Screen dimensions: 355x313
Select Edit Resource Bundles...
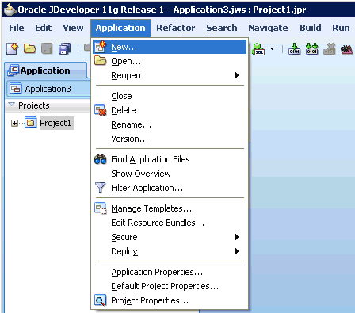170,223
